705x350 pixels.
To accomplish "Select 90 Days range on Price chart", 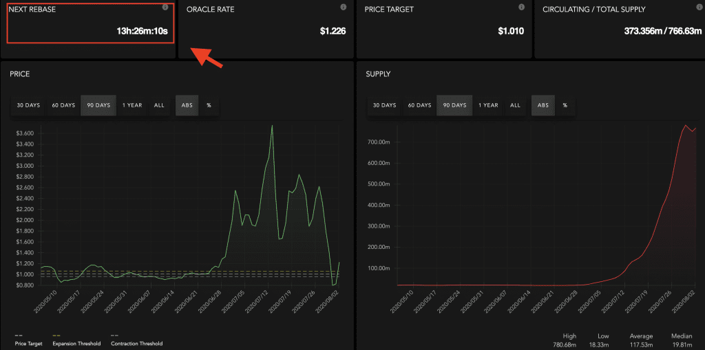I will [98, 105].
